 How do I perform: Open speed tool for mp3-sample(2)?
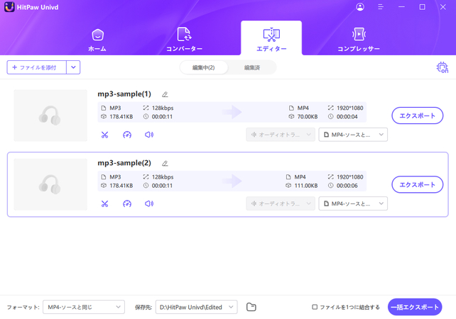point(127,203)
